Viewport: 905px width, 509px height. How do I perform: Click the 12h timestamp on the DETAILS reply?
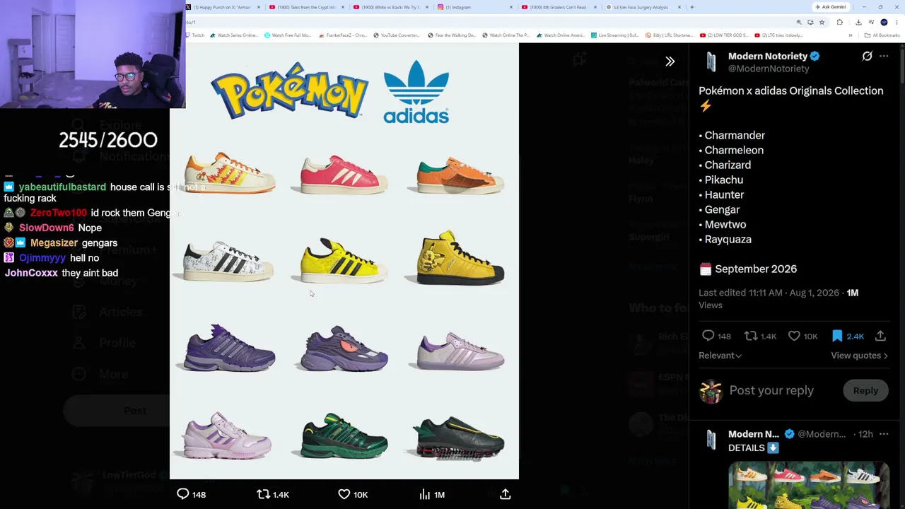click(x=865, y=434)
